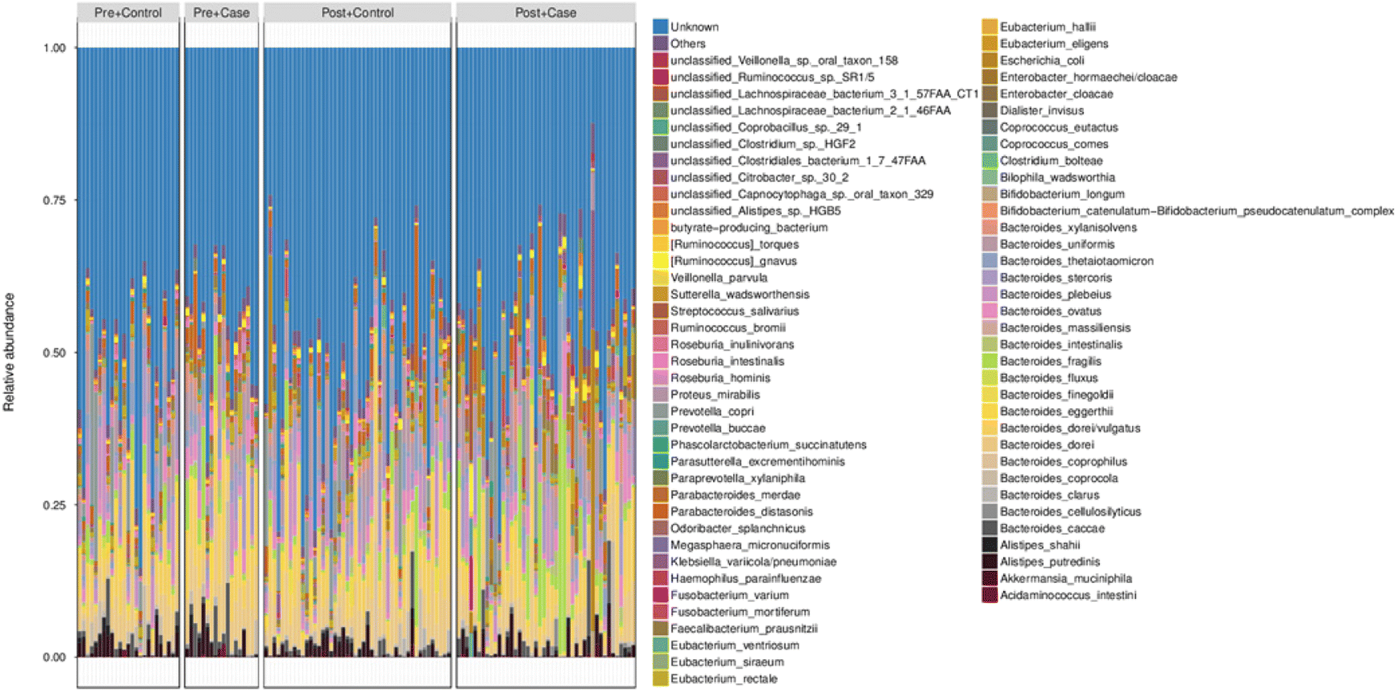Click the 0.25 y-axis tick label

pyautogui.click(x=54, y=505)
